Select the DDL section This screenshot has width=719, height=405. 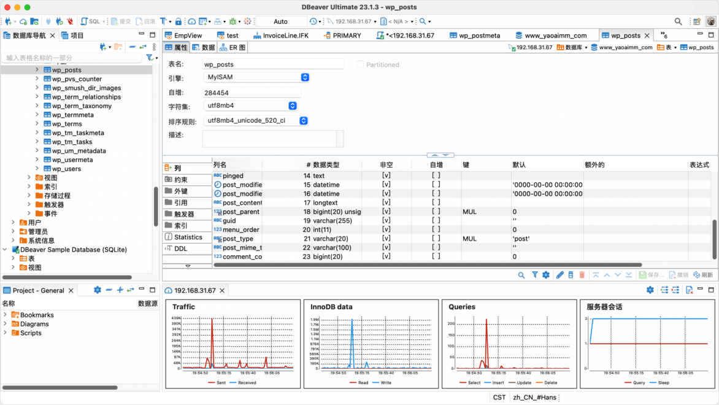[187, 249]
